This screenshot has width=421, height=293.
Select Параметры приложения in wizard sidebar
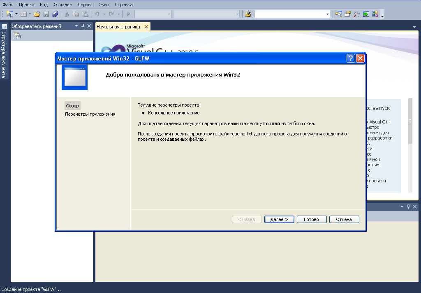pos(90,114)
